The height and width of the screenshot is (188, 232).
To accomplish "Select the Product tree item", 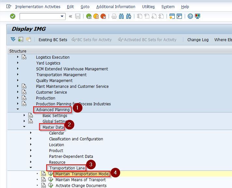I will [x=56, y=151].
